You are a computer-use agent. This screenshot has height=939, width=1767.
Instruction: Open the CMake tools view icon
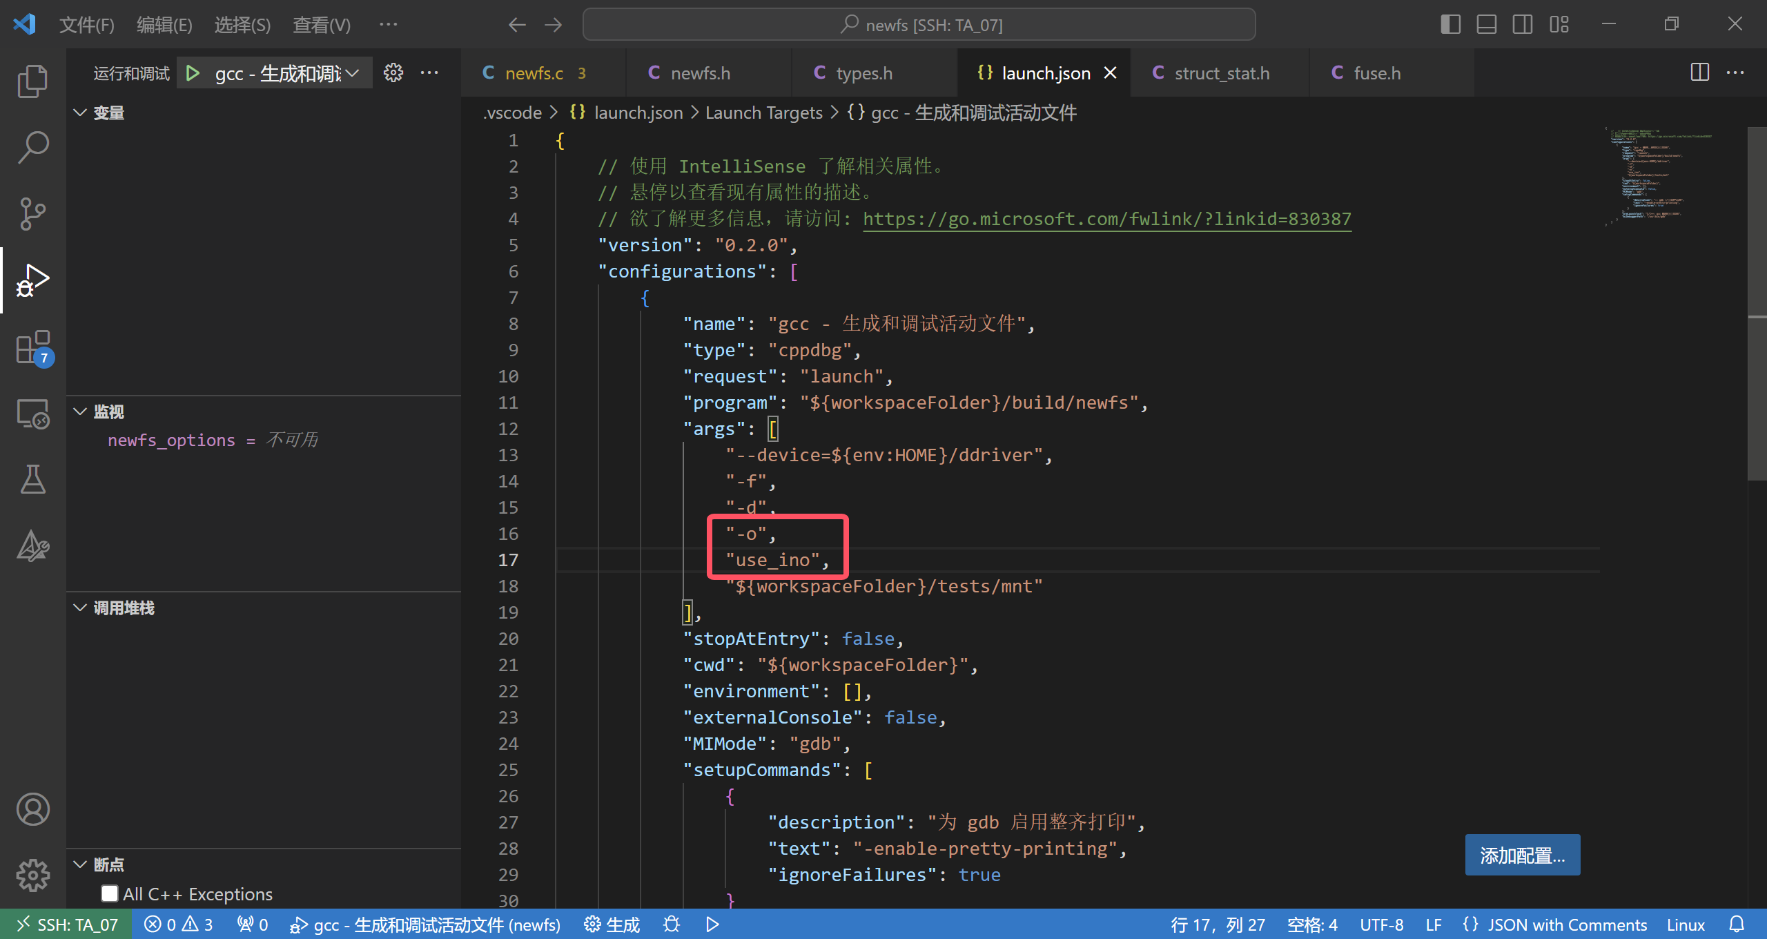[32, 545]
